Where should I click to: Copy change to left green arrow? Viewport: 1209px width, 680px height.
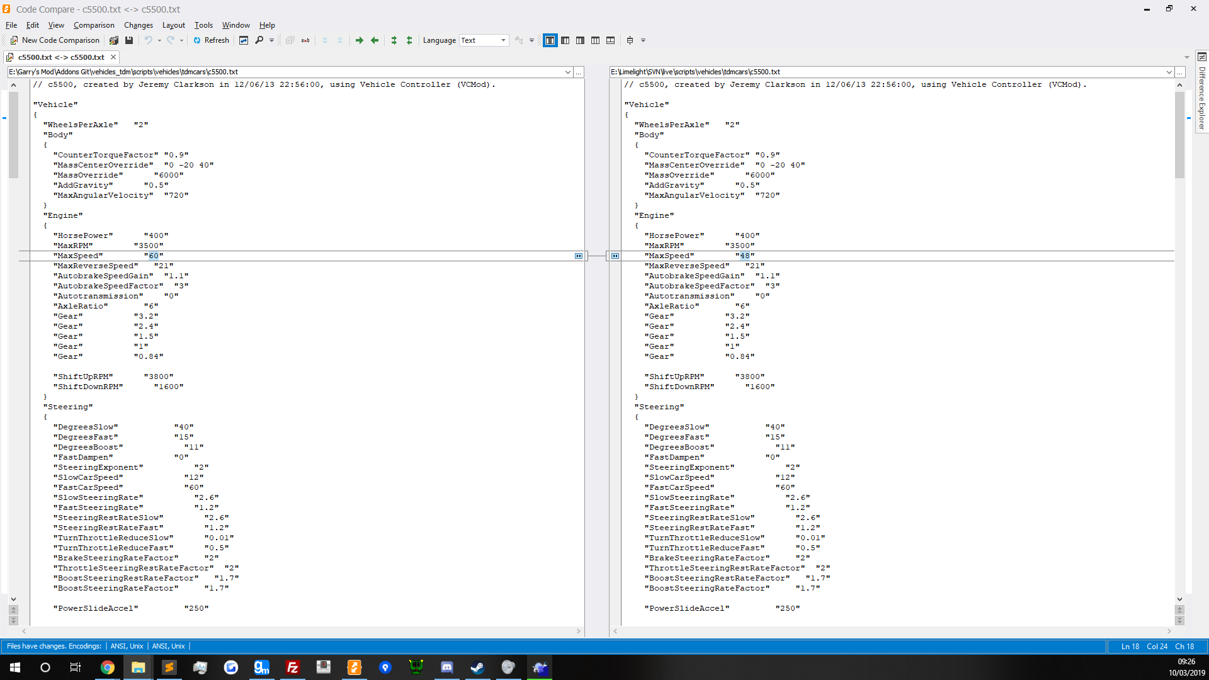[x=375, y=40]
